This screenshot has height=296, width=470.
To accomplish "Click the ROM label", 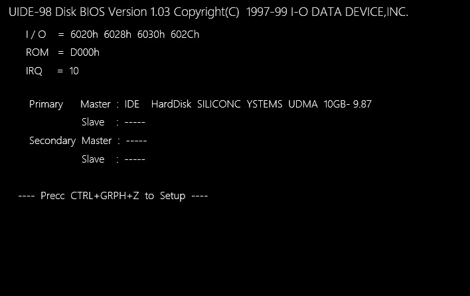I will tap(37, 52).
